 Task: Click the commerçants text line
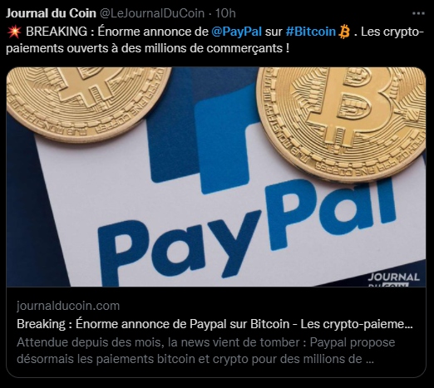click(x=148, y=48)
